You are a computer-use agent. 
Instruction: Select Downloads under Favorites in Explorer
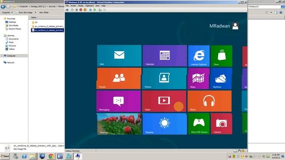coord(12,25)
